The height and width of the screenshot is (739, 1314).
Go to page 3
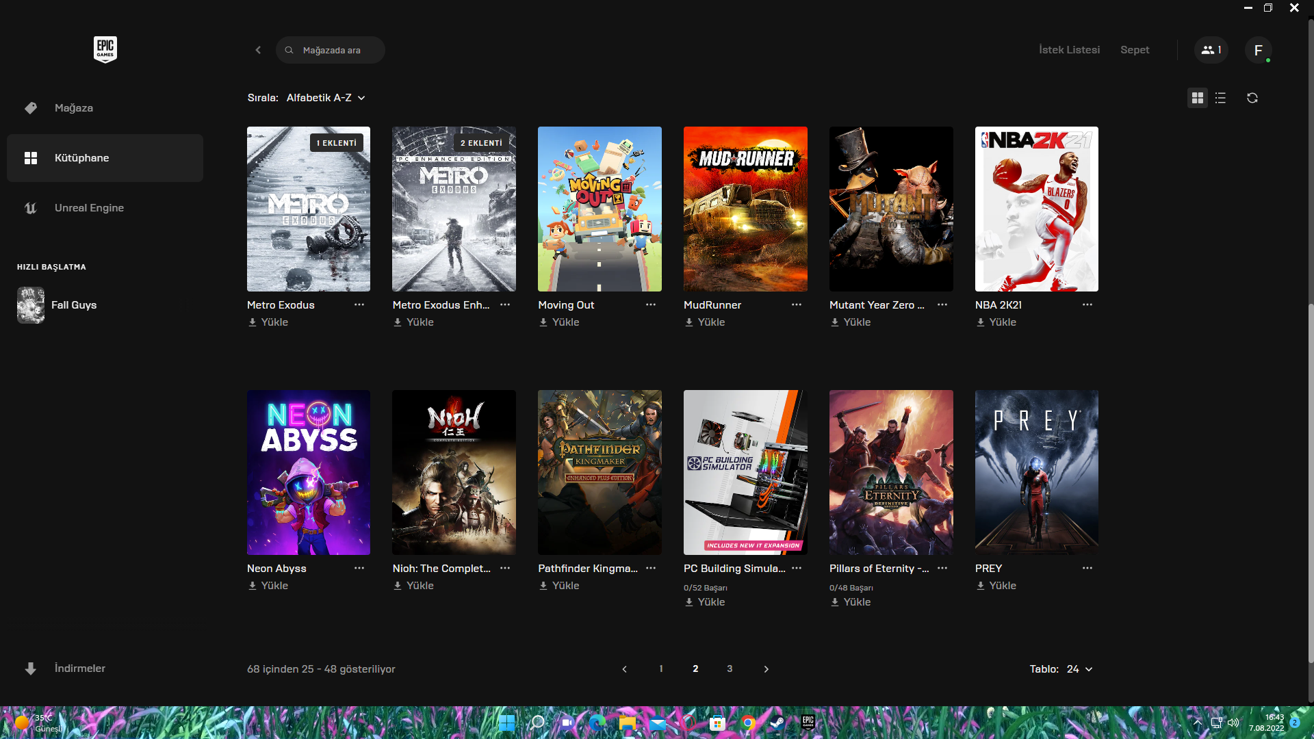(730, 669)
